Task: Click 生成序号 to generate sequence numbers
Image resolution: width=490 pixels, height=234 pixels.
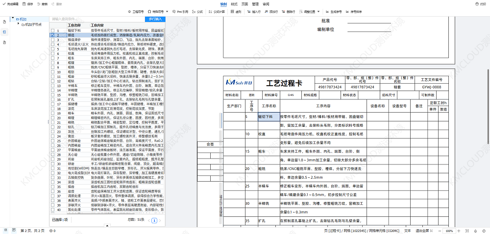Action: (x=334, y=12)
